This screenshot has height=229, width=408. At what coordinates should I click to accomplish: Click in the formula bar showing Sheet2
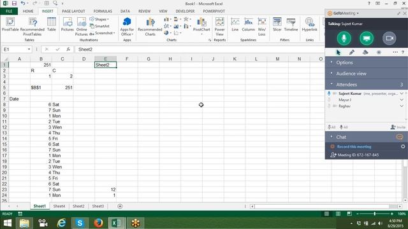(x=200, y=50)
